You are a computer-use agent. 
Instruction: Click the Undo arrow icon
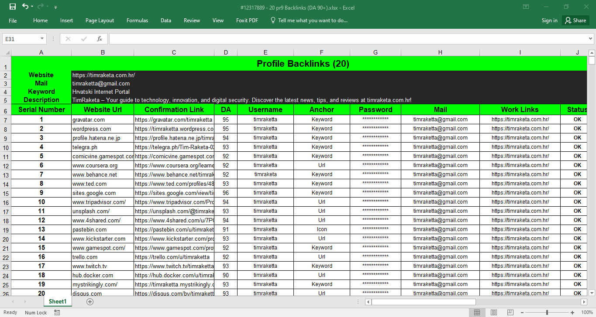25,7
